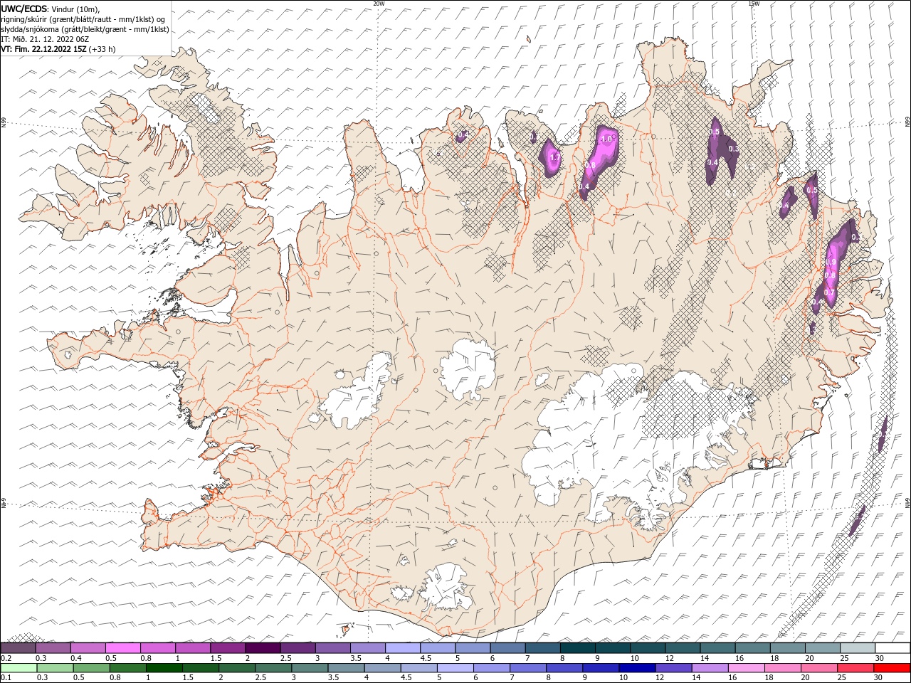
Task: Click the 0.2 label under the upper legend
Action: (x=5, y=658)
